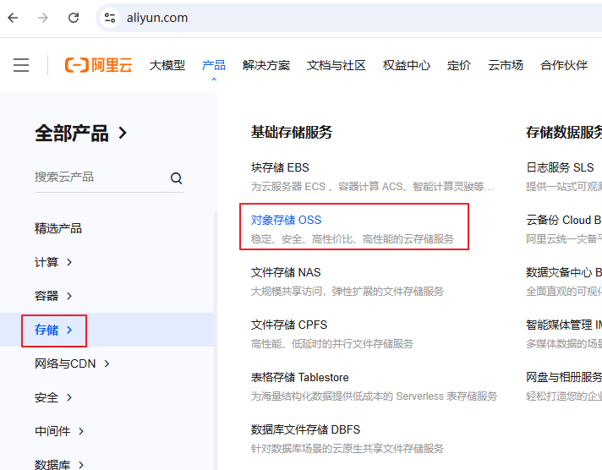Click Tablestore description 为海量结构化数据

point(374,396)
